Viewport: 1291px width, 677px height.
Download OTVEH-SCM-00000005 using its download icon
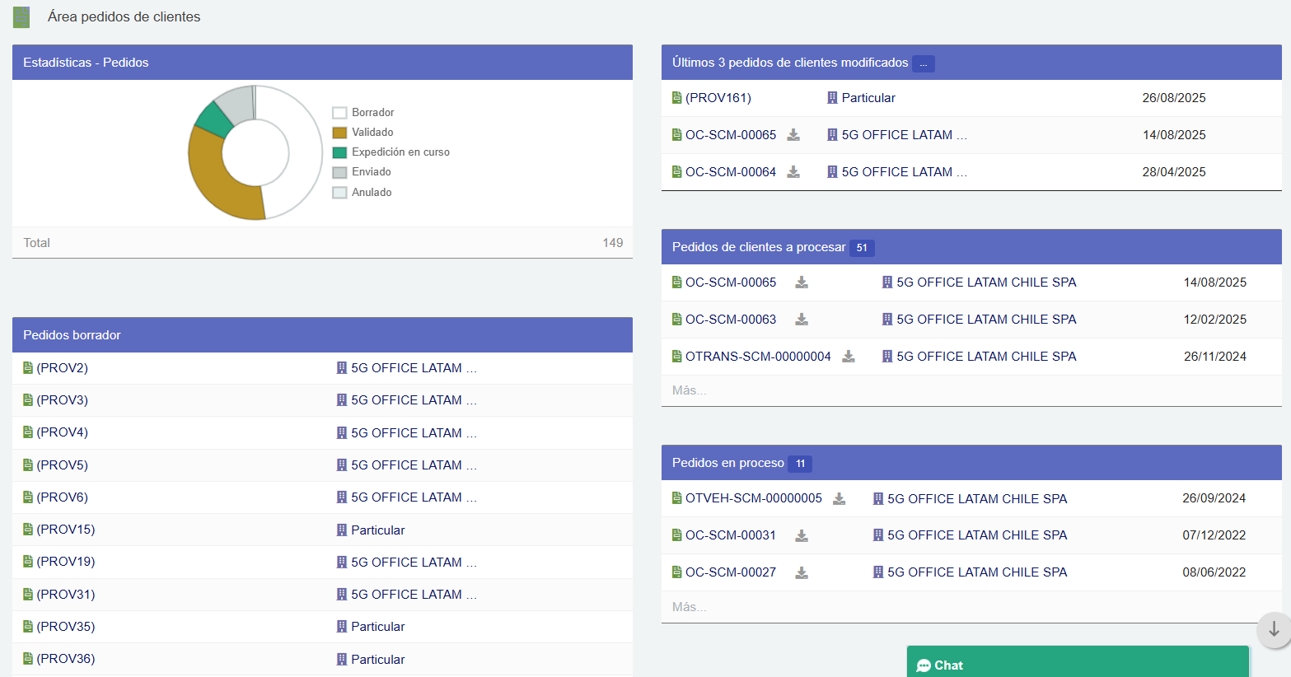[x=839, y=497]
